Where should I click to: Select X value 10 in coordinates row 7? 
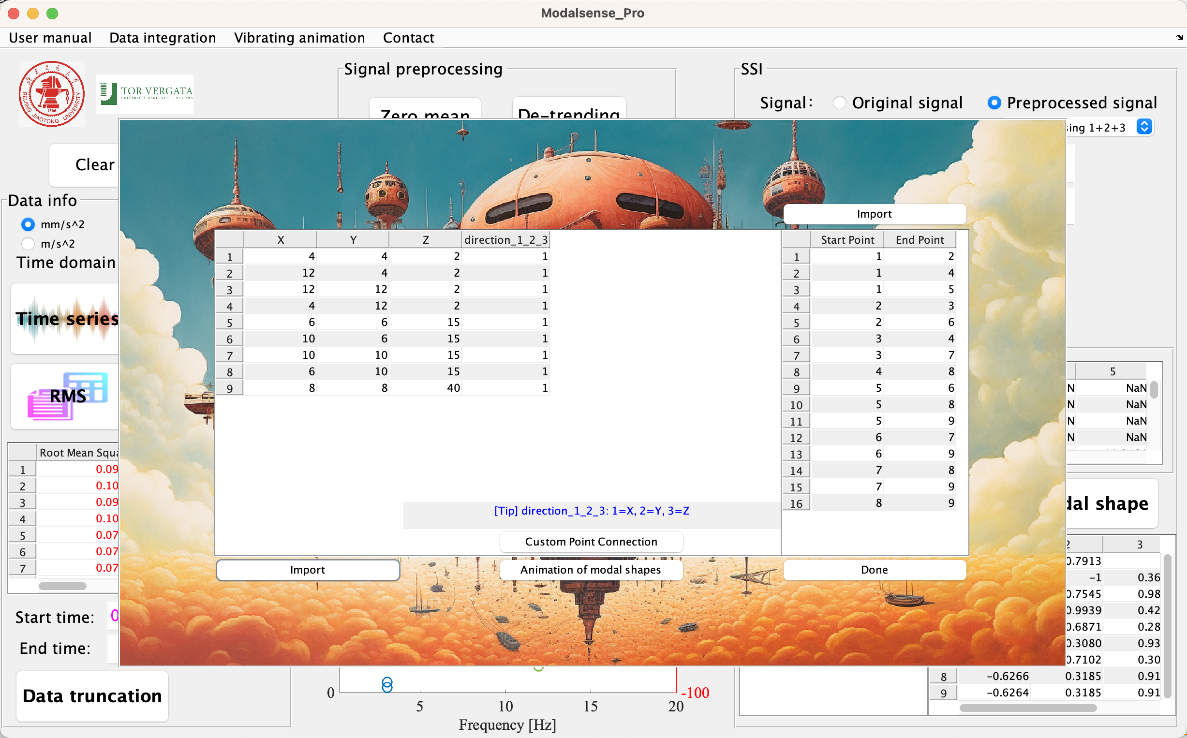(280, 355)
